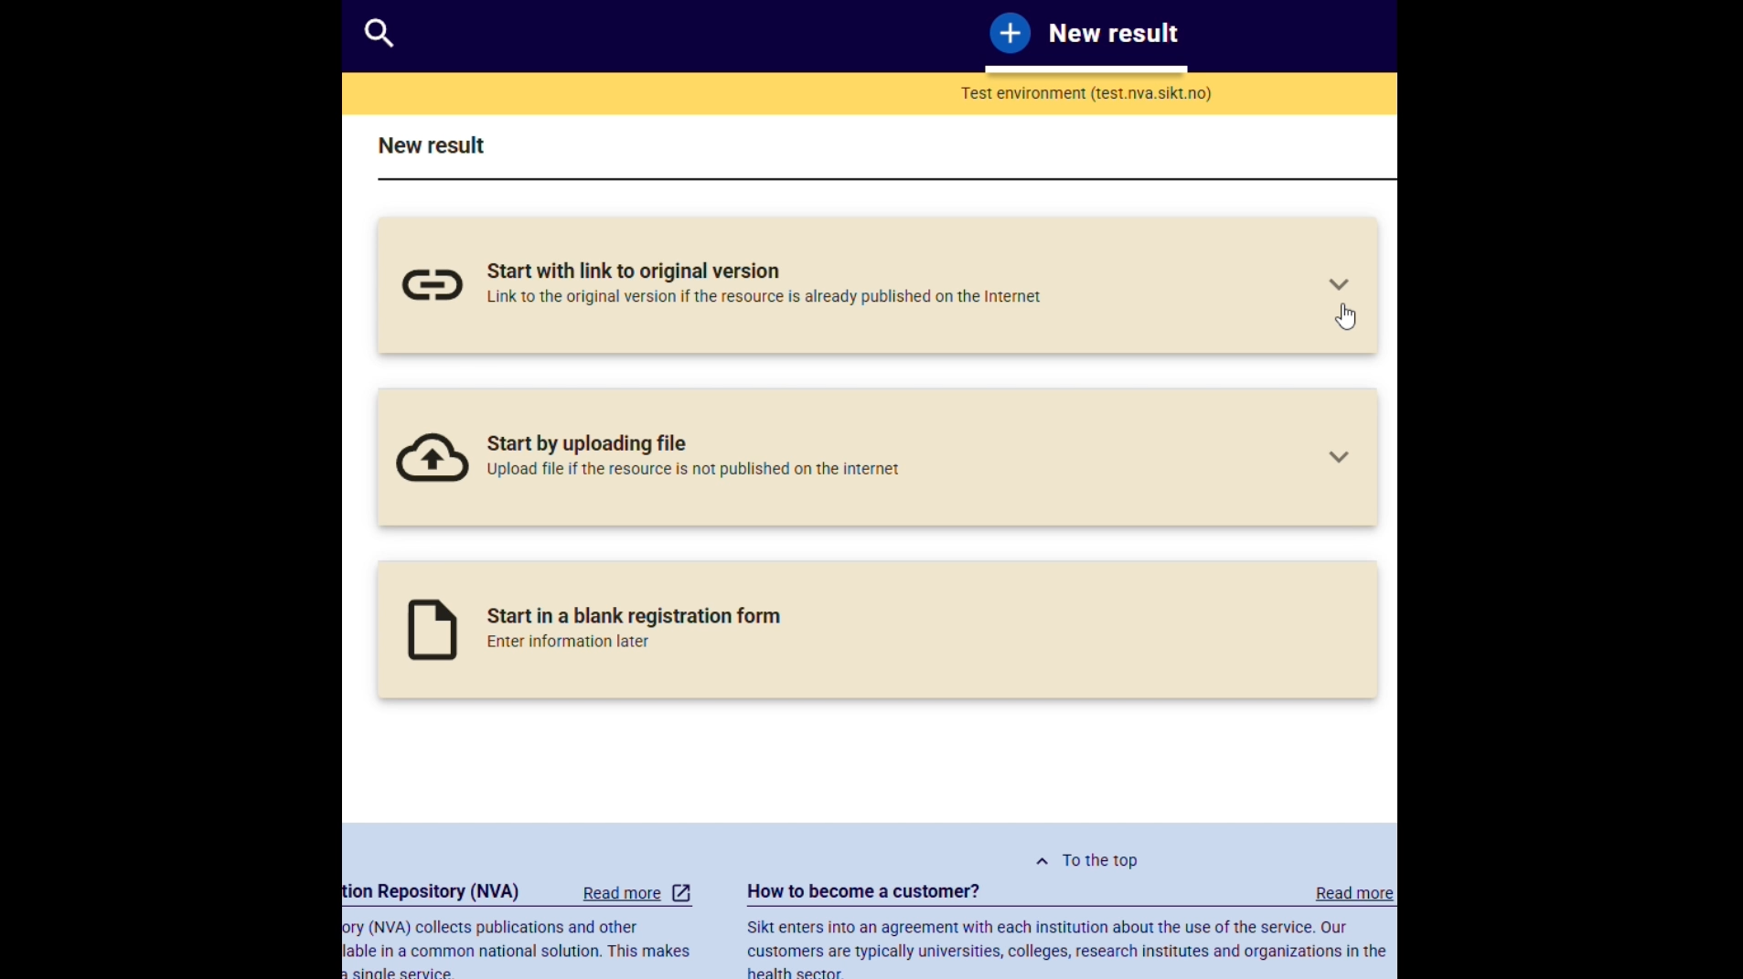Click the blank document icon
The width and height of the screenshot is (1743, 979).
click(433, 630)
